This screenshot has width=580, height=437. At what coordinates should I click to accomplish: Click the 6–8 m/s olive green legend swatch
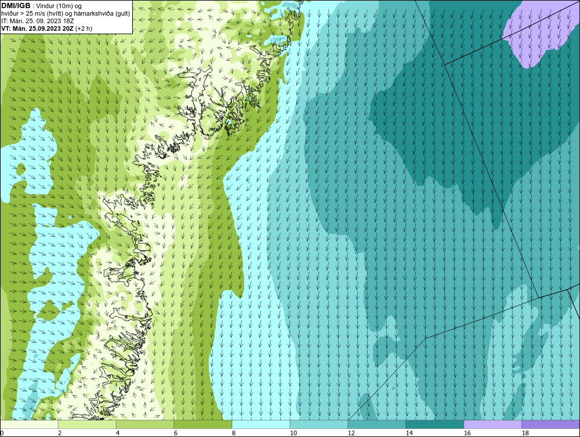coord(203,424)
